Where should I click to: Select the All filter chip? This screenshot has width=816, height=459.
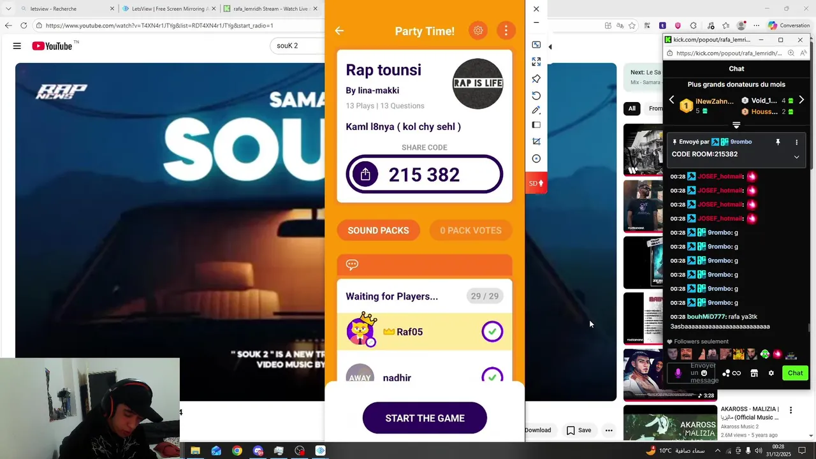click(x=632, y=108)
